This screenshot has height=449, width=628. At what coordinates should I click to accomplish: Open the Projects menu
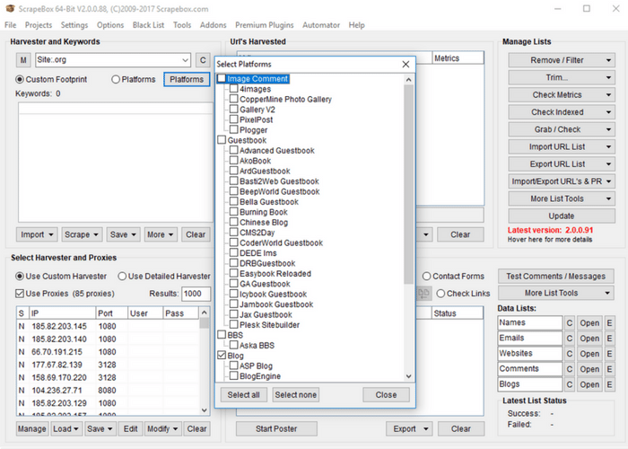(x=39, y=25)
